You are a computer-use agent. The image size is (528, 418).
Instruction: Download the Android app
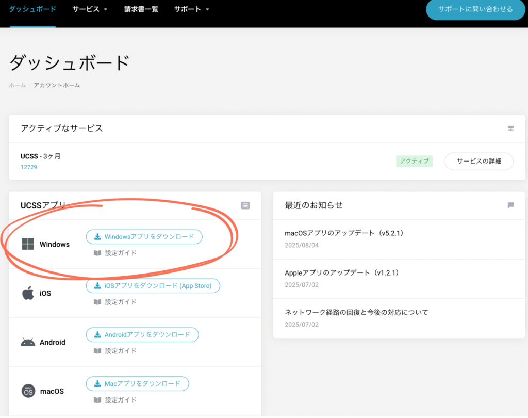(142, 335)
